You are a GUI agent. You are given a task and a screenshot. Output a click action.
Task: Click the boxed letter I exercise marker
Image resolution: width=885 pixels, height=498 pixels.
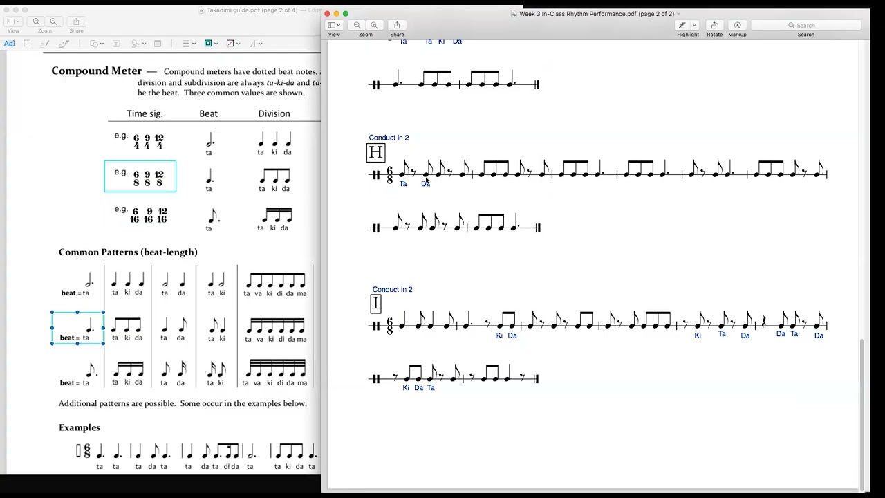click(375, 303)
